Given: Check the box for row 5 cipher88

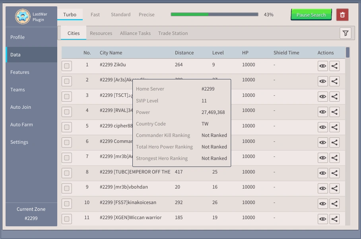Looking at the screenshot, I should tap(67, 127).
